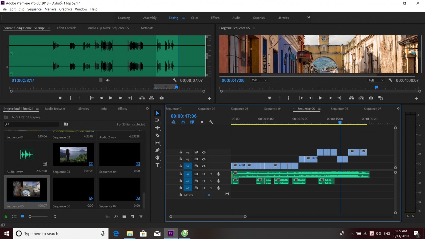Solo audio track A2
Viewport: 425px width, 239px height.
[x=211, y=181]
